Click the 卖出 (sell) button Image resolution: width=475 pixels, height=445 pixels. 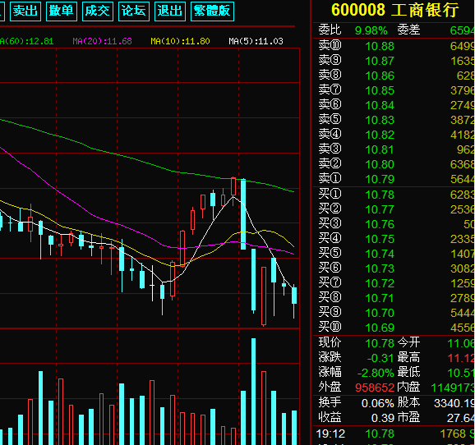tap(25, 11)
